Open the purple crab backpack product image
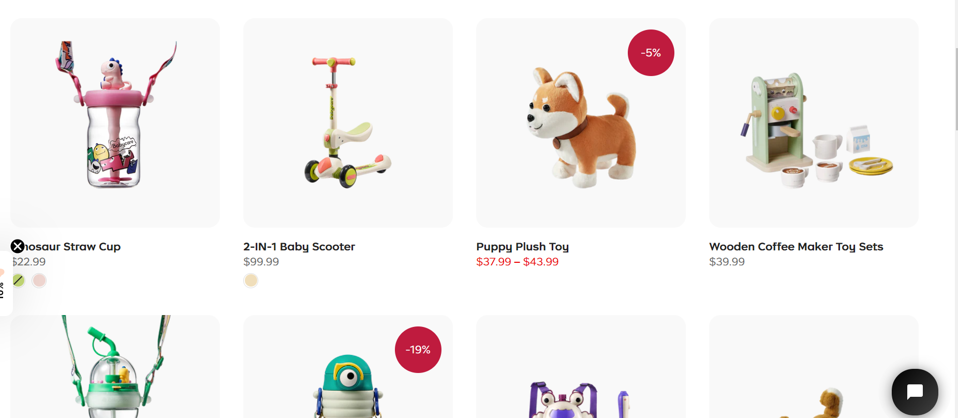This screenshot has height=418, width=958. tap(581, 366)
